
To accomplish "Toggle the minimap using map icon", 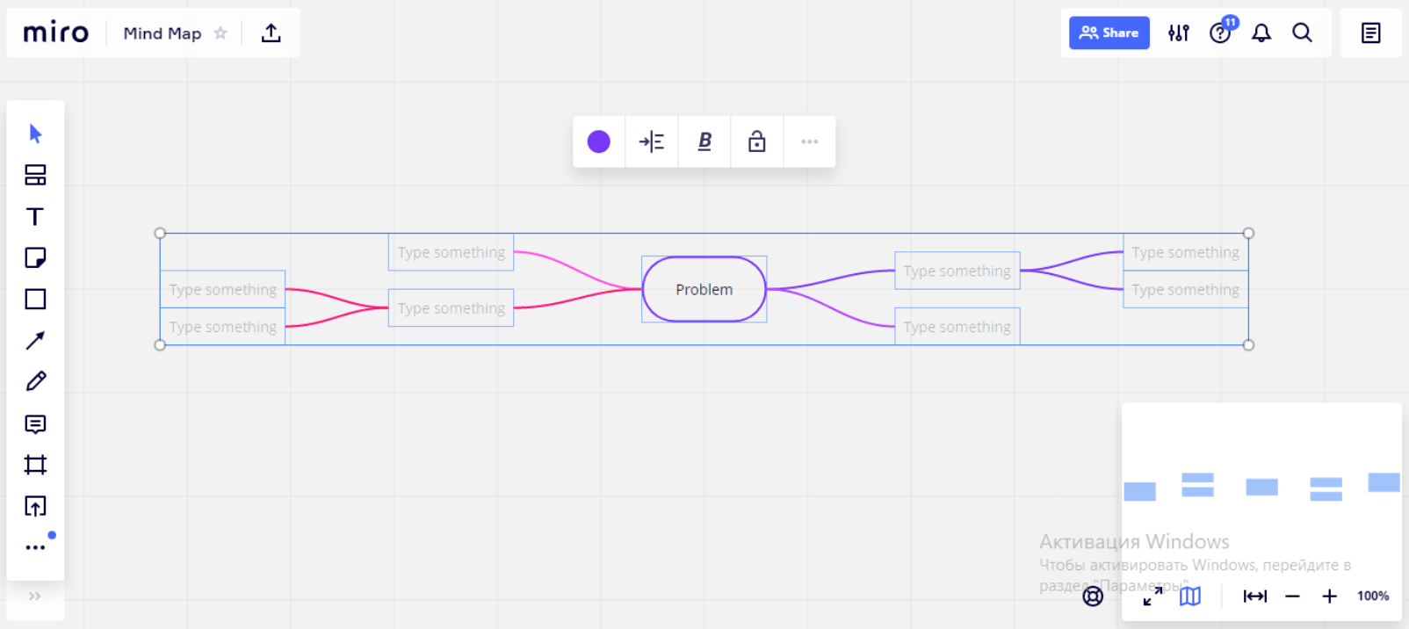I will 1190,596.
